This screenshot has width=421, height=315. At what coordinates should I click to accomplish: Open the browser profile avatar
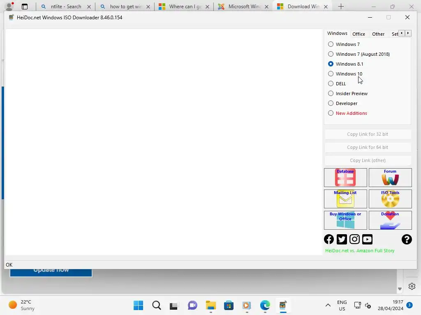point(9,6)
